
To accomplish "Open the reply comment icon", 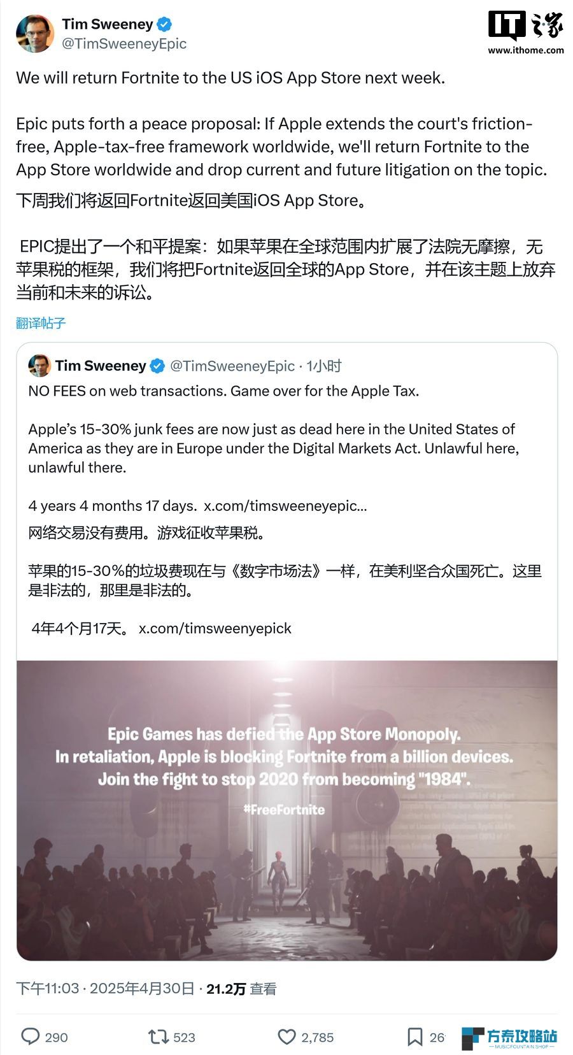I will (31, 1037).
